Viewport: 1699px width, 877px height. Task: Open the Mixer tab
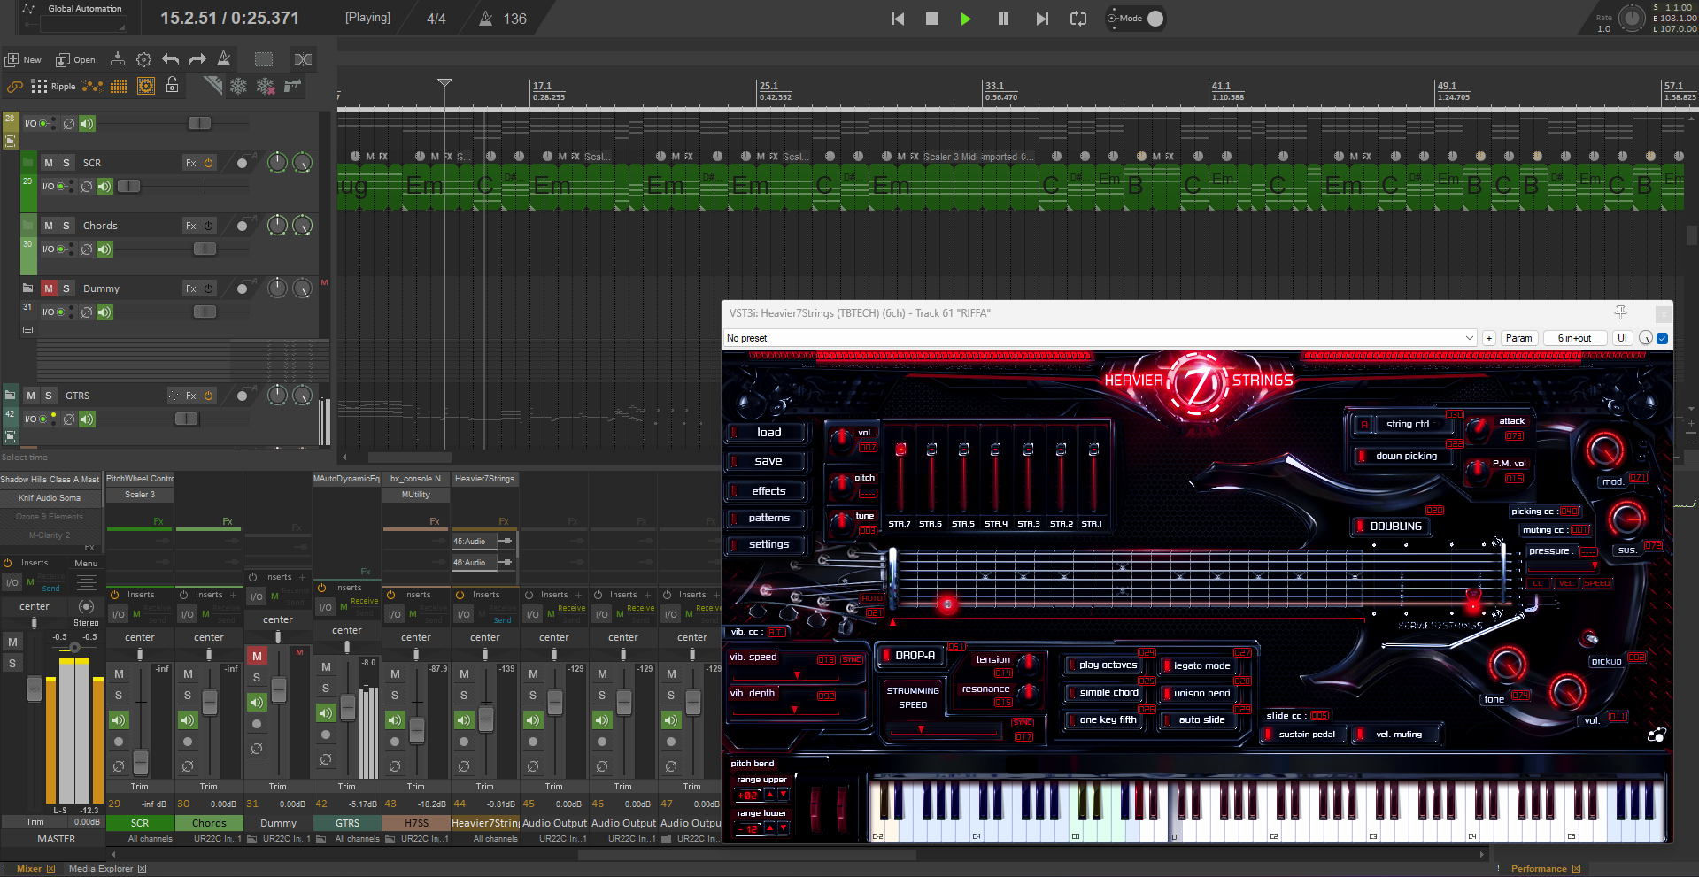point(29,869)
